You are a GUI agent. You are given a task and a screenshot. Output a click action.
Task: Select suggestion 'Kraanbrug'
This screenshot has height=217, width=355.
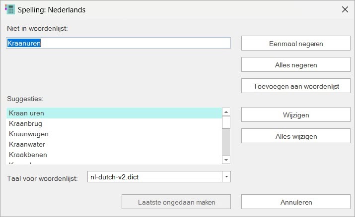(x=114, y=123)
